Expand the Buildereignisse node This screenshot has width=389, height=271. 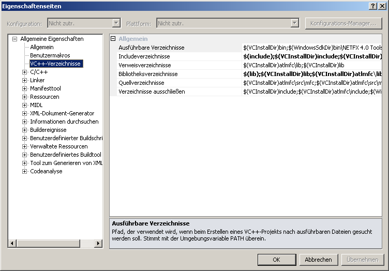click(x=24, y=130)
